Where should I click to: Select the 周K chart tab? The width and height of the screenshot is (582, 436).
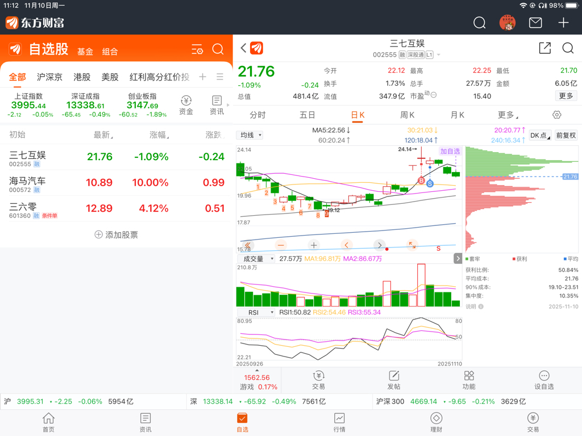[x=407, y=115]
